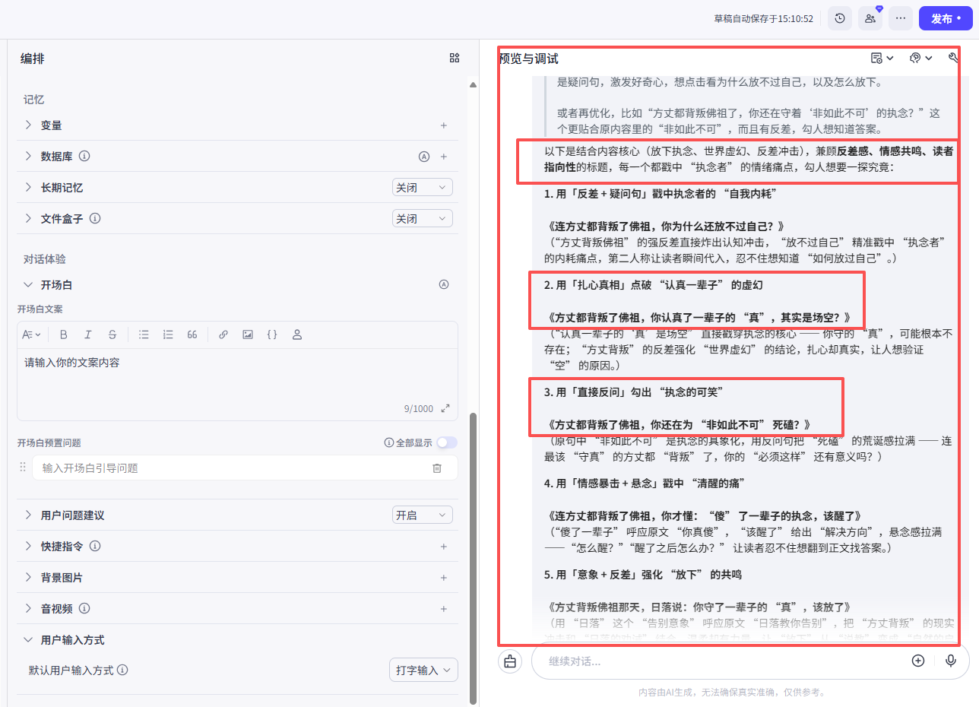This screenshot has height=707, width=979.
Task: Expand the 数据库 section
Action: tap(29, 157)
